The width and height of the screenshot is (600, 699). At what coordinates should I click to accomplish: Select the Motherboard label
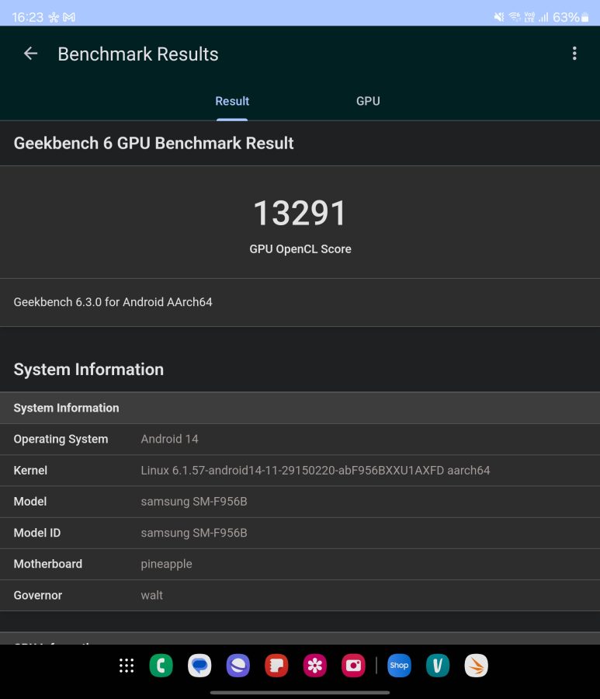[x=48, y=564]
